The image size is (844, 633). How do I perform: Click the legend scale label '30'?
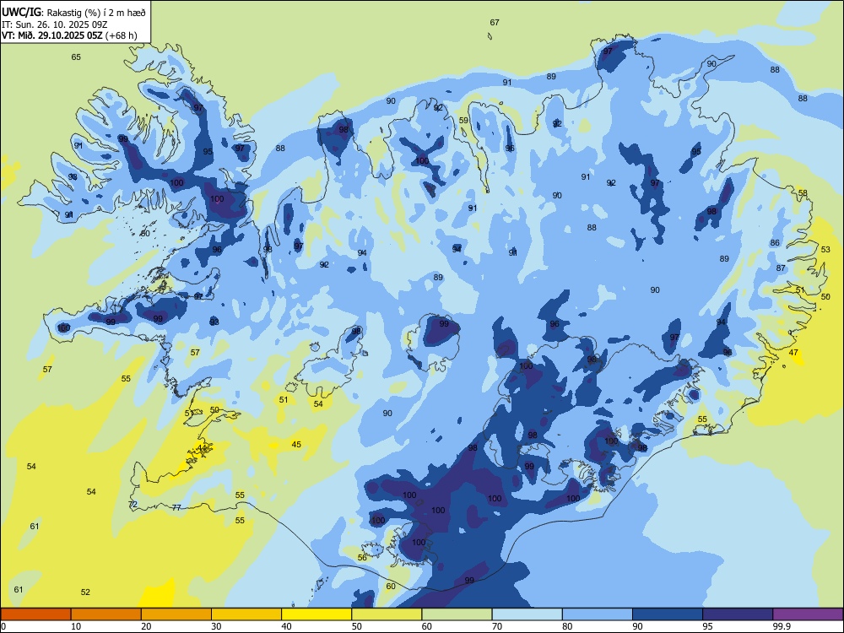point(216,626)
